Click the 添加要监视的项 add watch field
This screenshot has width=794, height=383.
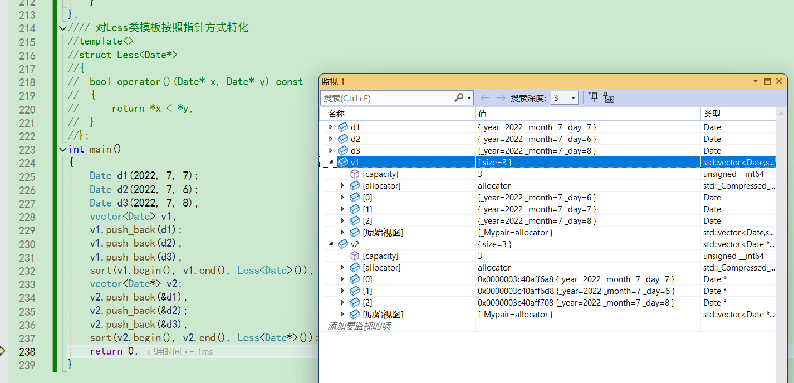(x=400, y=326)
